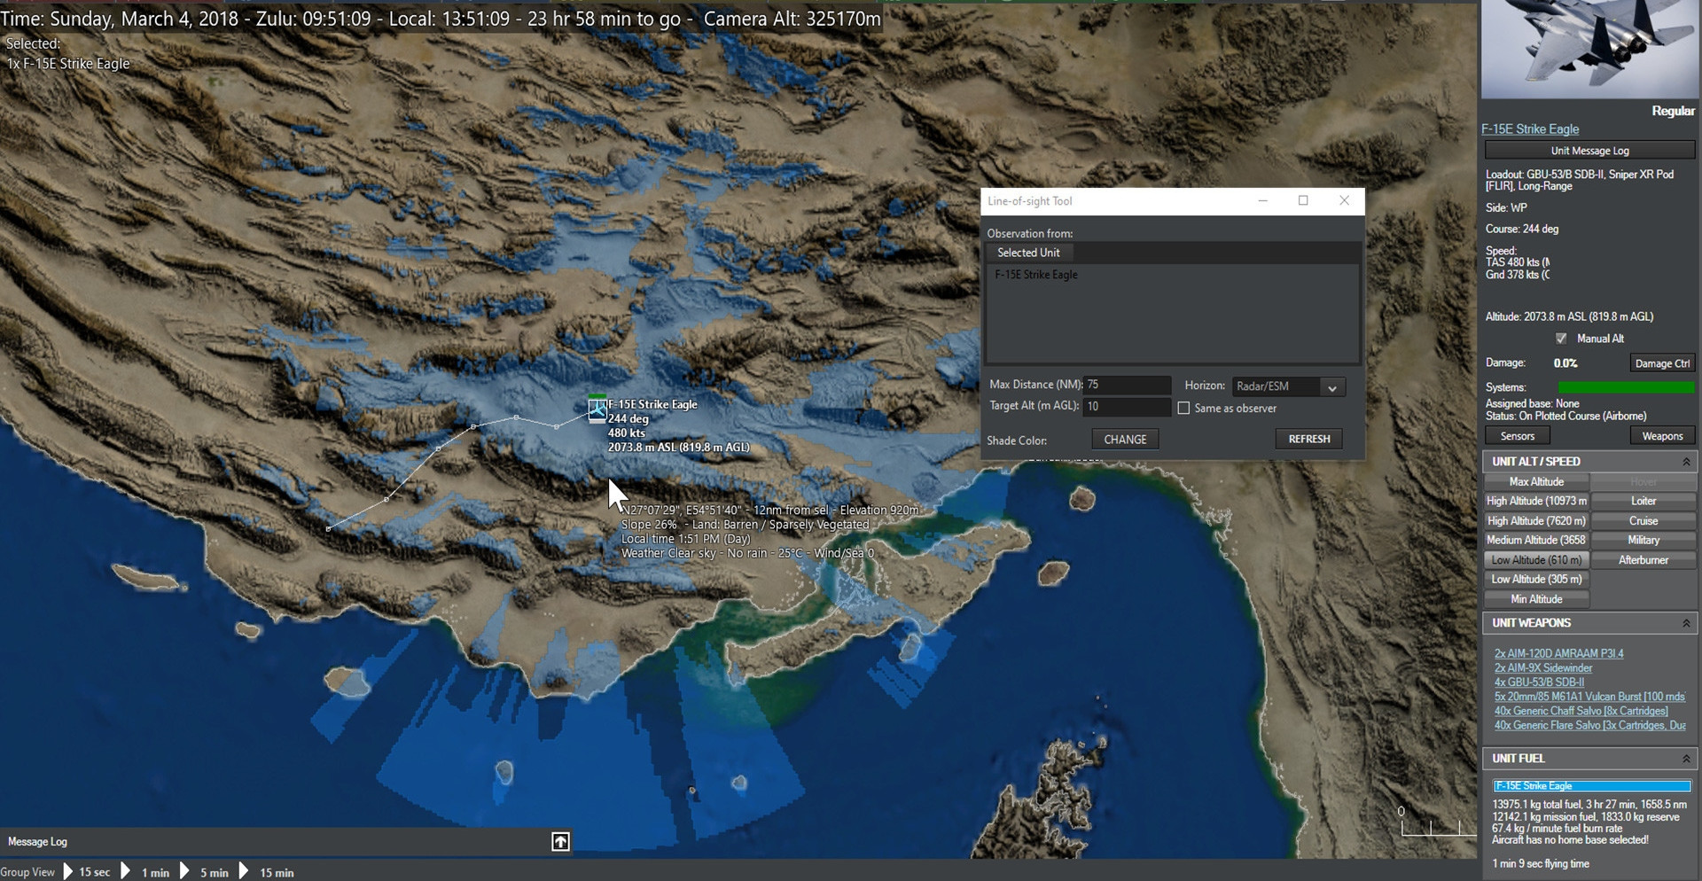
Task: Enable the Same as observer checkbox
Action: [x=1183, y=408]
